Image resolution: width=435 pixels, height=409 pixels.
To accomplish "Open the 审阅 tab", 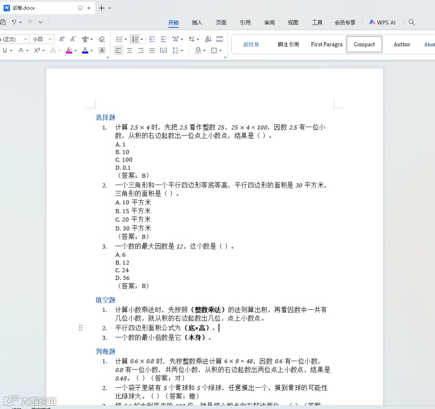I will pyautogui.click(x=269, y=23).
